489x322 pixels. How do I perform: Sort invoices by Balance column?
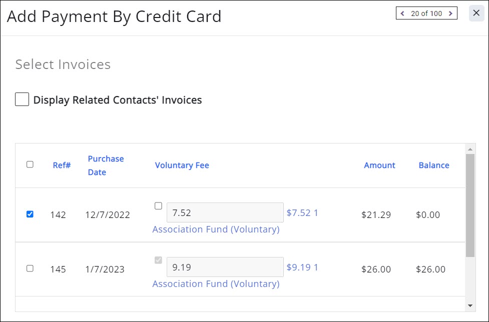click(x=434, y=165)
